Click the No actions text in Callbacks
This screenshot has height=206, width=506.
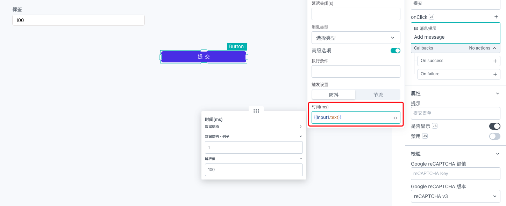(479, 48)
